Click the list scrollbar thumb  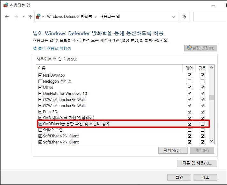(211, 97)
